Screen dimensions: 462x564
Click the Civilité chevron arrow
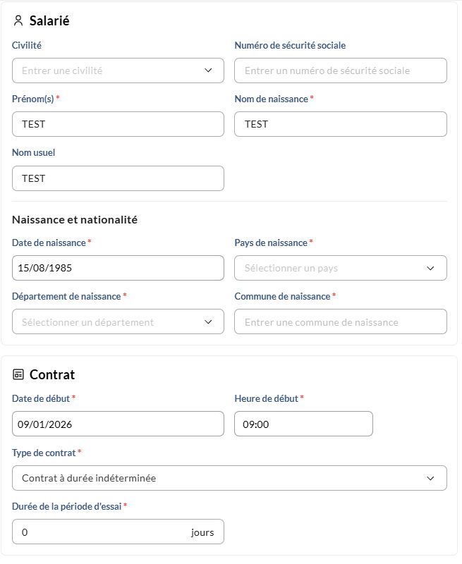tap(208, 70)
